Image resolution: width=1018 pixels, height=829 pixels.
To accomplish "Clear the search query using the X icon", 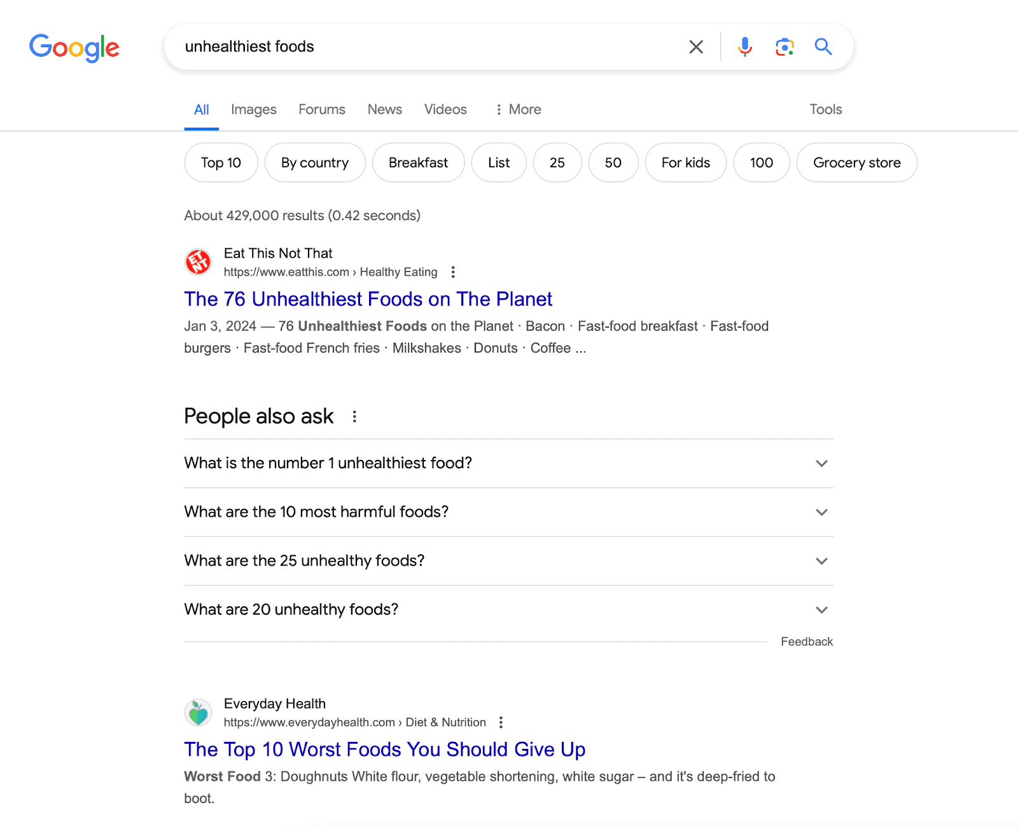I will (695, 46).
